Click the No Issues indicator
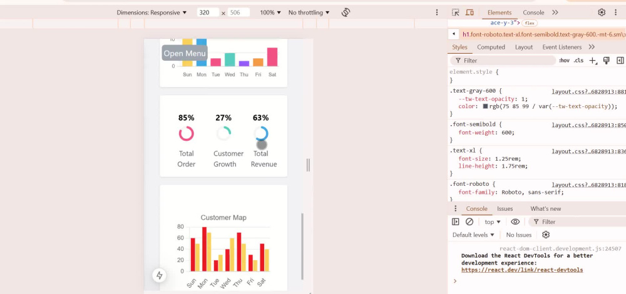 pyautogui.click(x=518, y=235)
